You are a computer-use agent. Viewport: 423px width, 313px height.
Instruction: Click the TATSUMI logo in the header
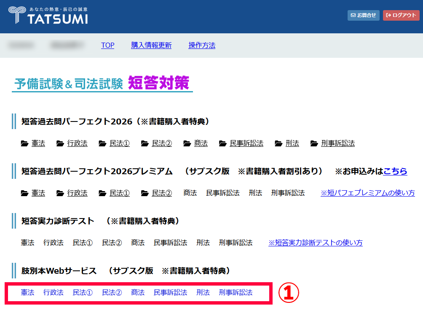[48, 16]
